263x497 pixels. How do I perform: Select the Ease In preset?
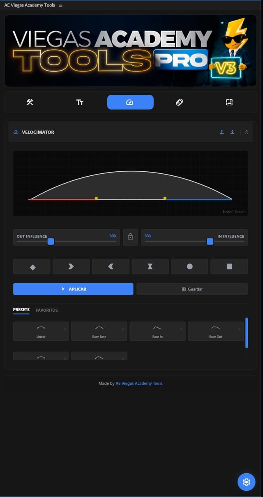tap(157, 331)
